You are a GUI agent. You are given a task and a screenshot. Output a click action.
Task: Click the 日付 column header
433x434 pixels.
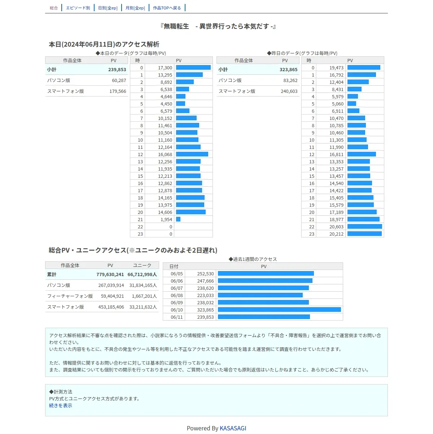(x=174, y=266)
